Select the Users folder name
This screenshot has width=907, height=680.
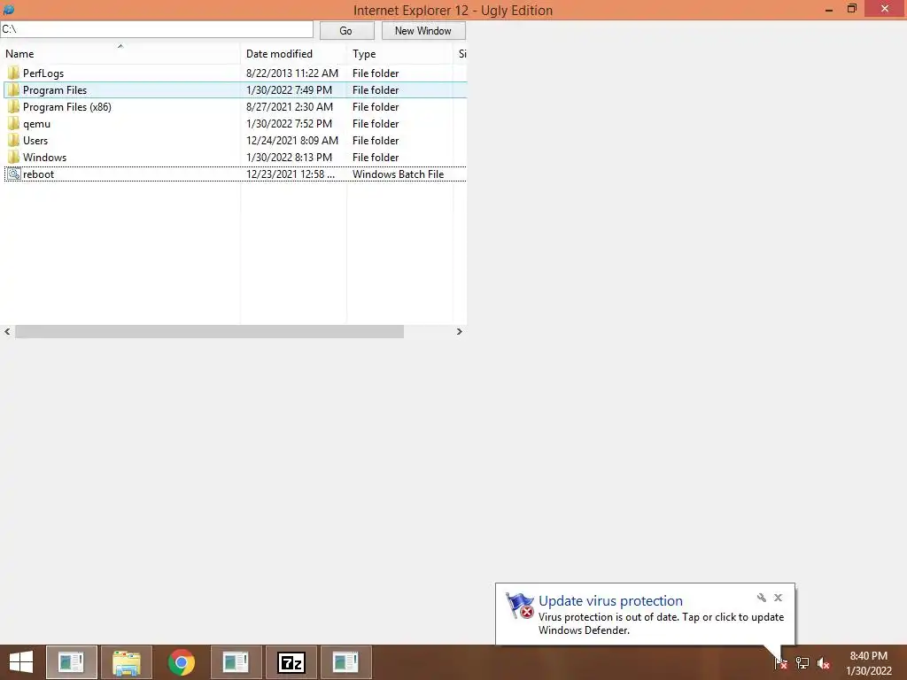[35, 141]
